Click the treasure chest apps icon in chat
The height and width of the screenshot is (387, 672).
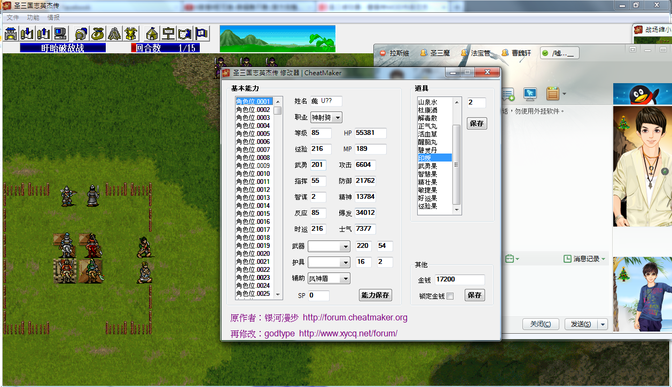[x=552, y=94]
